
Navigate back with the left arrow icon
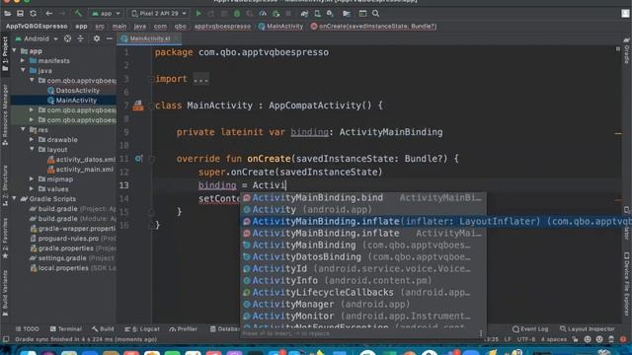point(48,13)
